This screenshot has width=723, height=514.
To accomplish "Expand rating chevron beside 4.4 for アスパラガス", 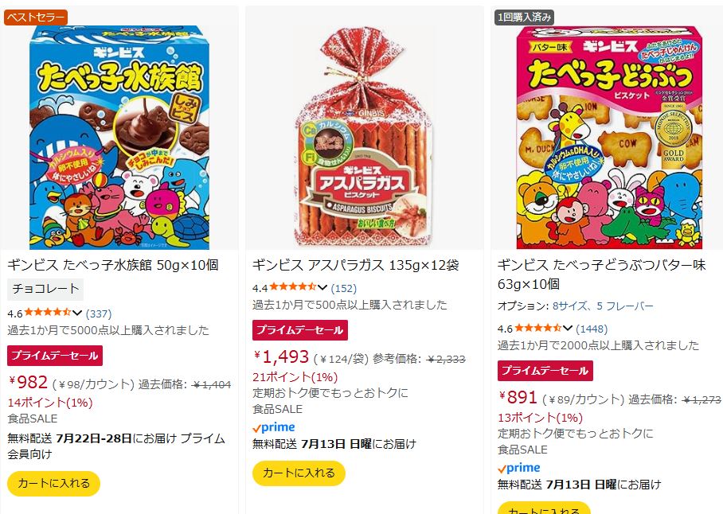I will pyautogui.click(x=322, y=288).
